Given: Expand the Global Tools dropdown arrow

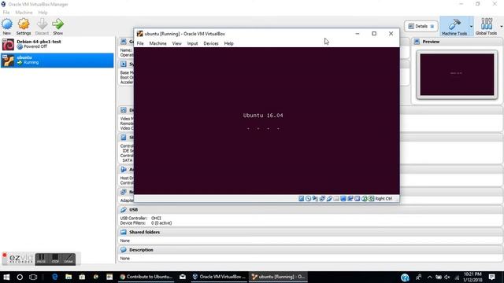Looking at the screenshot, I should pos(501,26).
